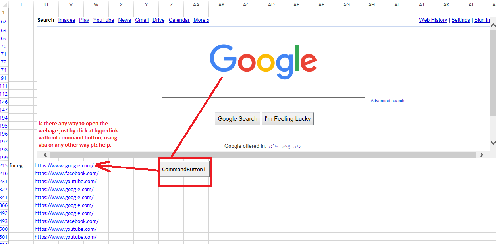The height and width of the screenshot is (244, 496).
Task: Open Web History link
Action: coord(433,20)
